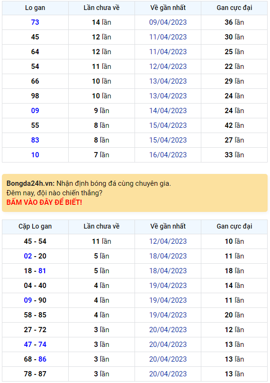The width and height of the screenshot is (270, 383).
Task: Click Lo gan number 09 in first table
Action: pyautogui.click(x=35, y=111)
